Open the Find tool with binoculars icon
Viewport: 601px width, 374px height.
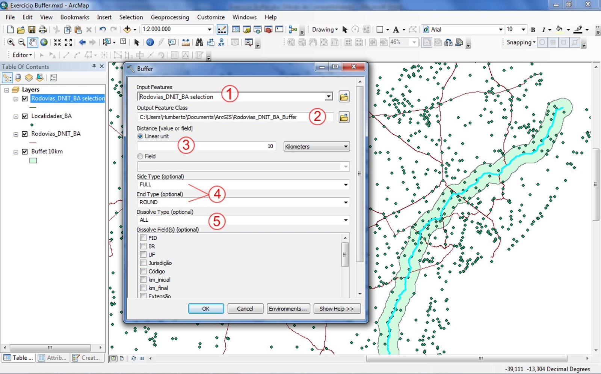click(199, 42)
